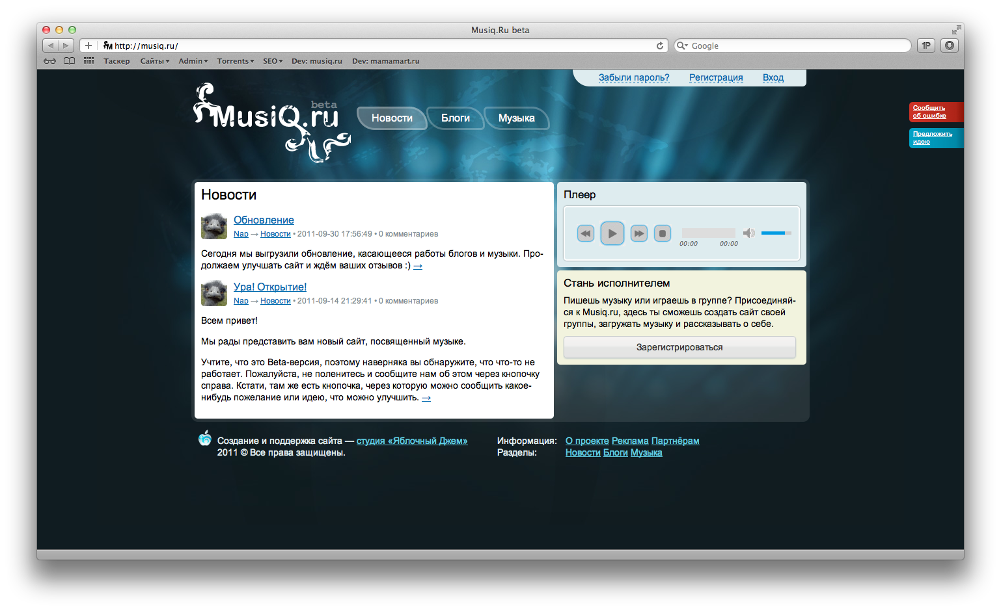1001x611 pixels.
Task: Open bookmarks via the book icon
Action: [70, 60]
